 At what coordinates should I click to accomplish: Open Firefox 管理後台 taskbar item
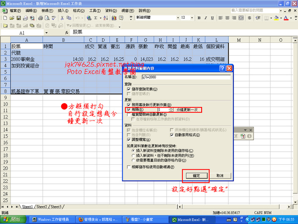point(98,220)
